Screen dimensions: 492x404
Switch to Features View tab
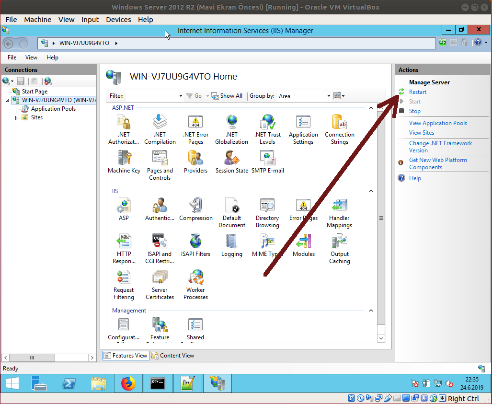[126, 355]
